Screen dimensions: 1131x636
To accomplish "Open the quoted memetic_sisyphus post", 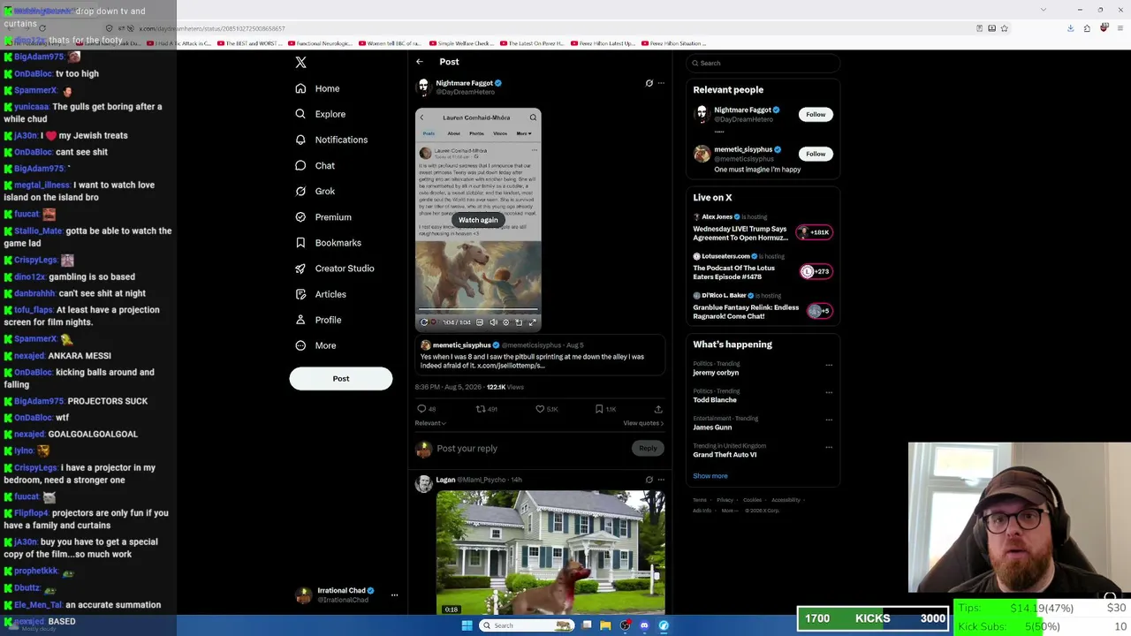I will (x=540, y=356).
